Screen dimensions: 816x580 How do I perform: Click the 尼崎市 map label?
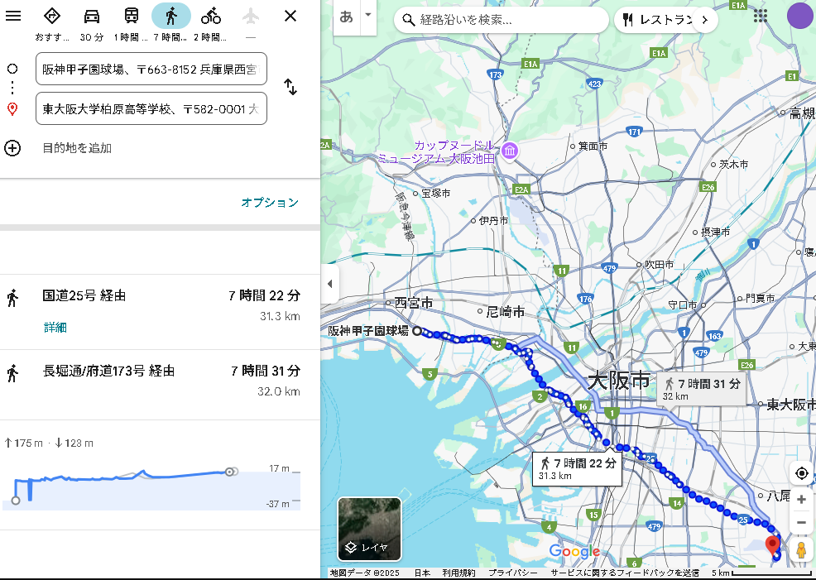505,312
